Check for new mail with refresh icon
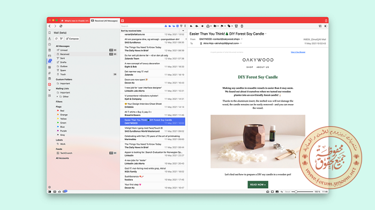The height and width of the screenshot is (210, 375). click(56, 38)
